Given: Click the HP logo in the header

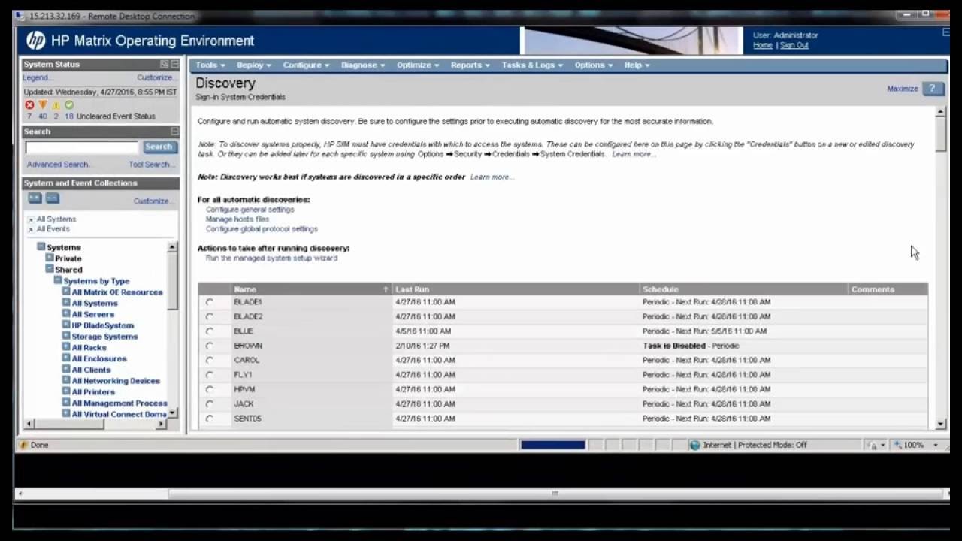Looking at the screenshot, I should point(36,41).
